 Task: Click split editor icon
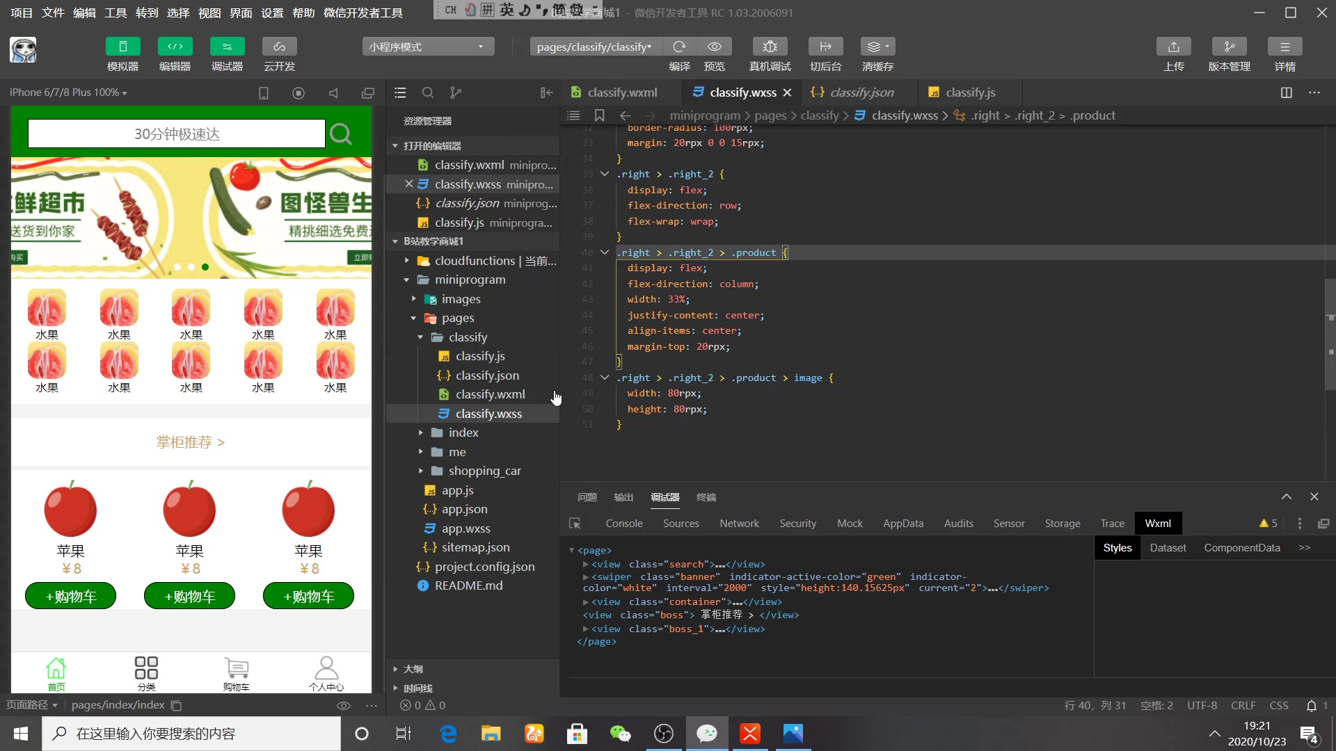click(x=1286, y=92)
